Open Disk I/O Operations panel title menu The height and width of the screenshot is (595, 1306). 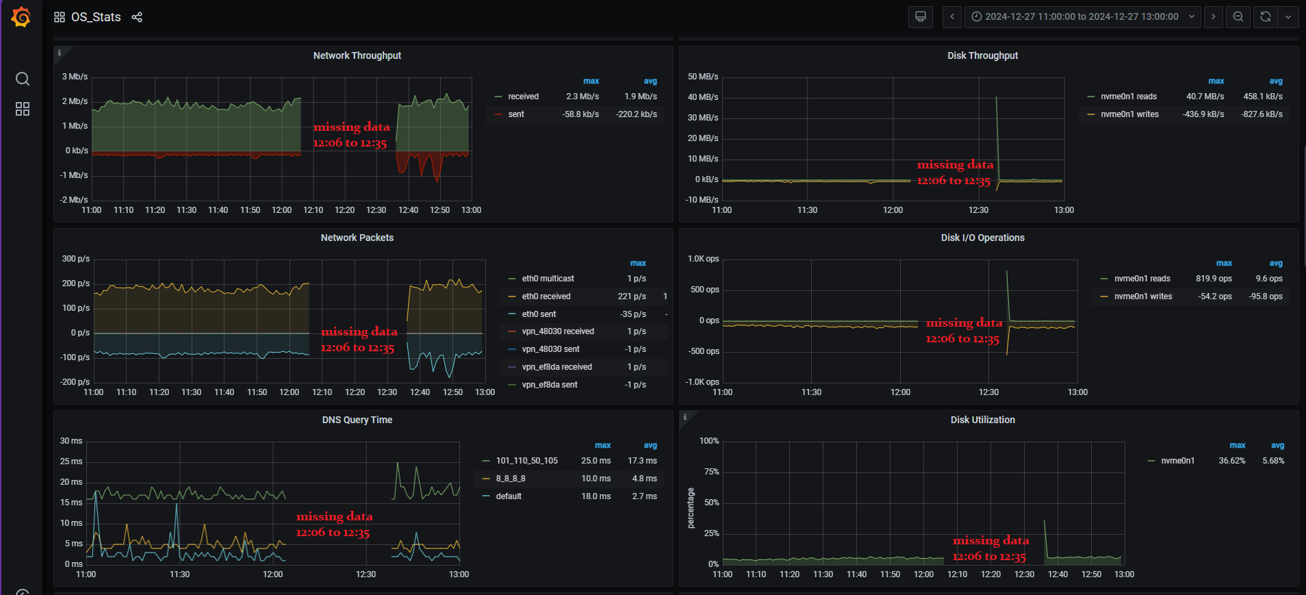[983, 238]
